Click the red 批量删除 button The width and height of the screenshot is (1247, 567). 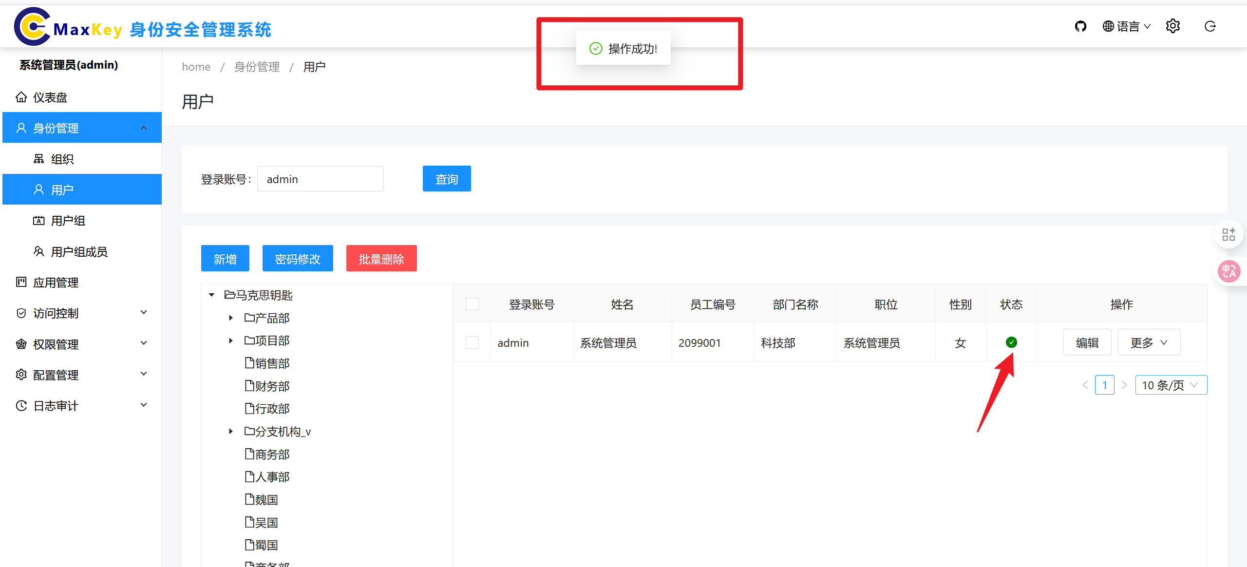(x=381, y=259)
